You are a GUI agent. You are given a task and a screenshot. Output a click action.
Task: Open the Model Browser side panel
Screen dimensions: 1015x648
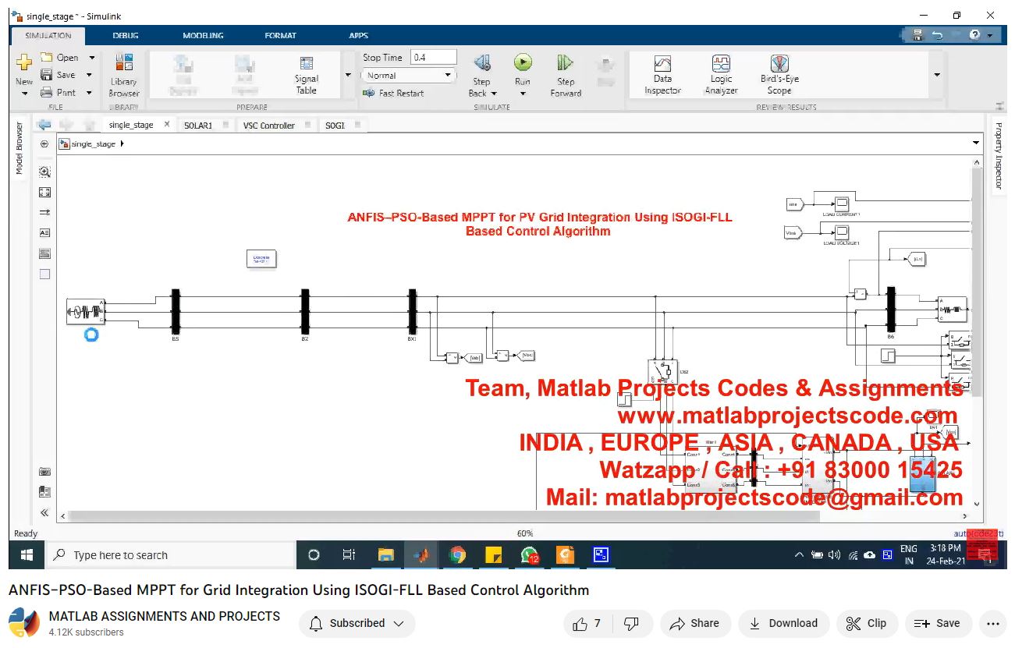pyautogui.click(x=20, y=148)
